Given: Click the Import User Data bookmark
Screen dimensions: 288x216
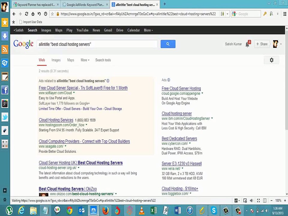Looking at the screenshot, I should tap(31, 22).
